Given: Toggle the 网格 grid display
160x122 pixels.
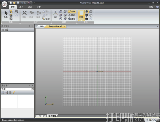Looking at the screenshot, I should [x=81, y=15].
